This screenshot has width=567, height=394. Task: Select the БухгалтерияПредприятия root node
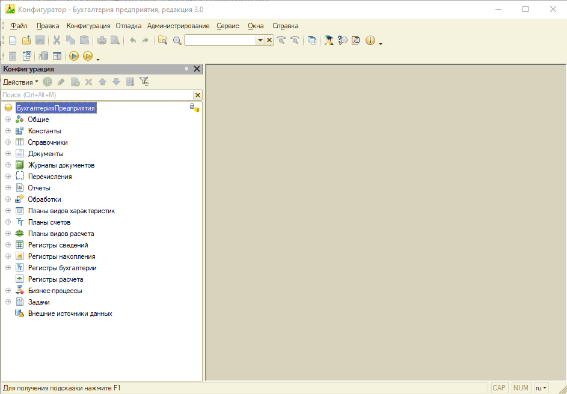[x=56, y=108]
